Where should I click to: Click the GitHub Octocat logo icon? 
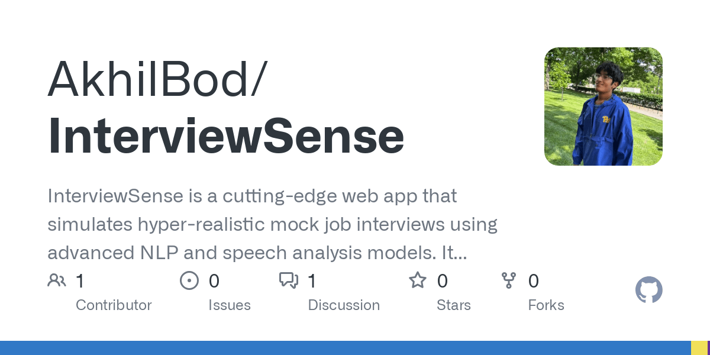pos(649,291)
